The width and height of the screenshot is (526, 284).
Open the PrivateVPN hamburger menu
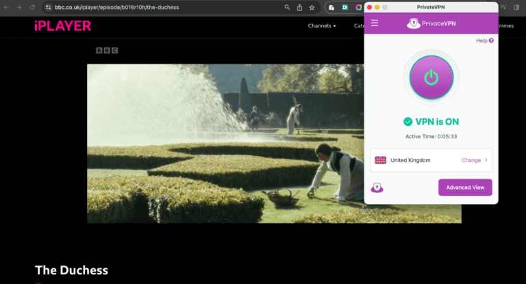[375, 23]
